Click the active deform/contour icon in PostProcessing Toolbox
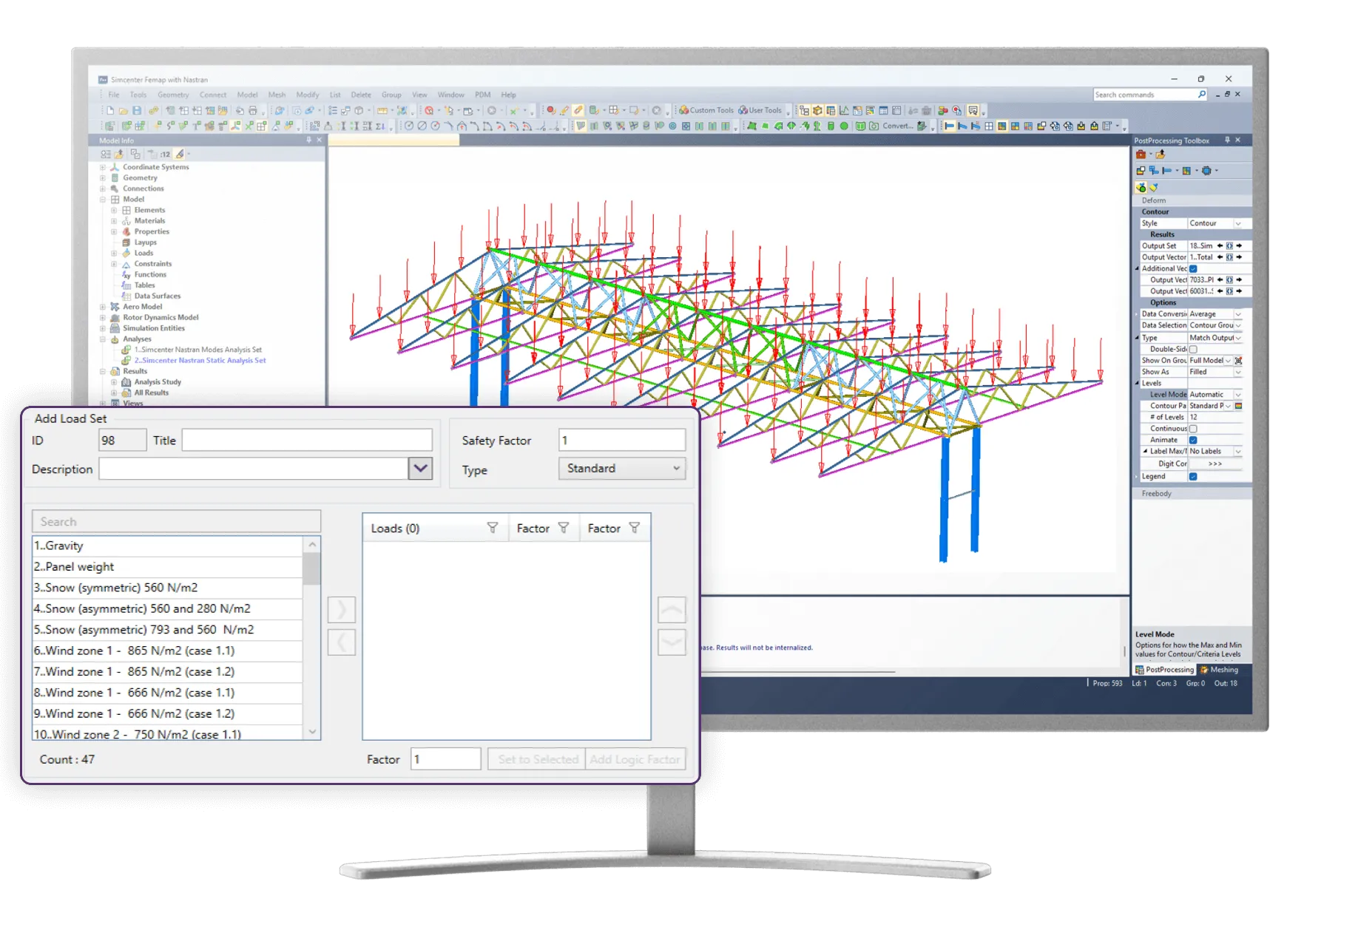The width and height of the screenshot is (1358, 927). pos(1141,188)
